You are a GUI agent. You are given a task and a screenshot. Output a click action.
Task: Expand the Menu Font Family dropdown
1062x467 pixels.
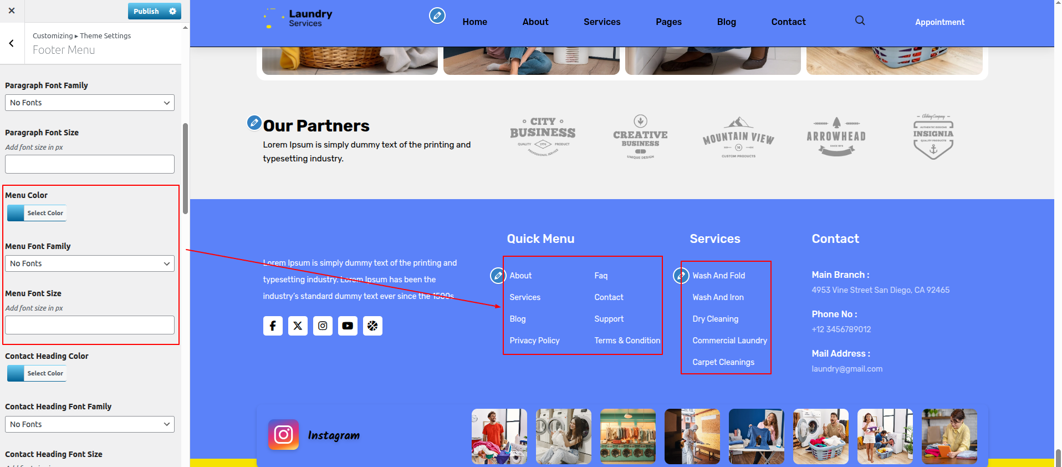(x=90, y=263)
